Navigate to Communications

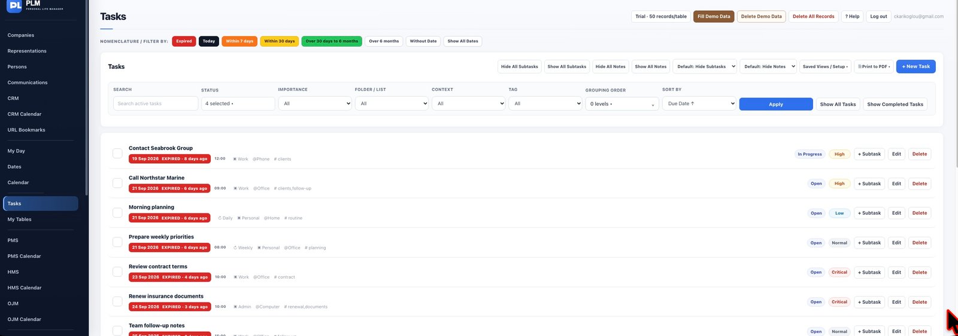coord(28,83)
